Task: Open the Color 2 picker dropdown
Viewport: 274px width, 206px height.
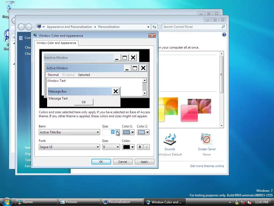Action: 143,132
